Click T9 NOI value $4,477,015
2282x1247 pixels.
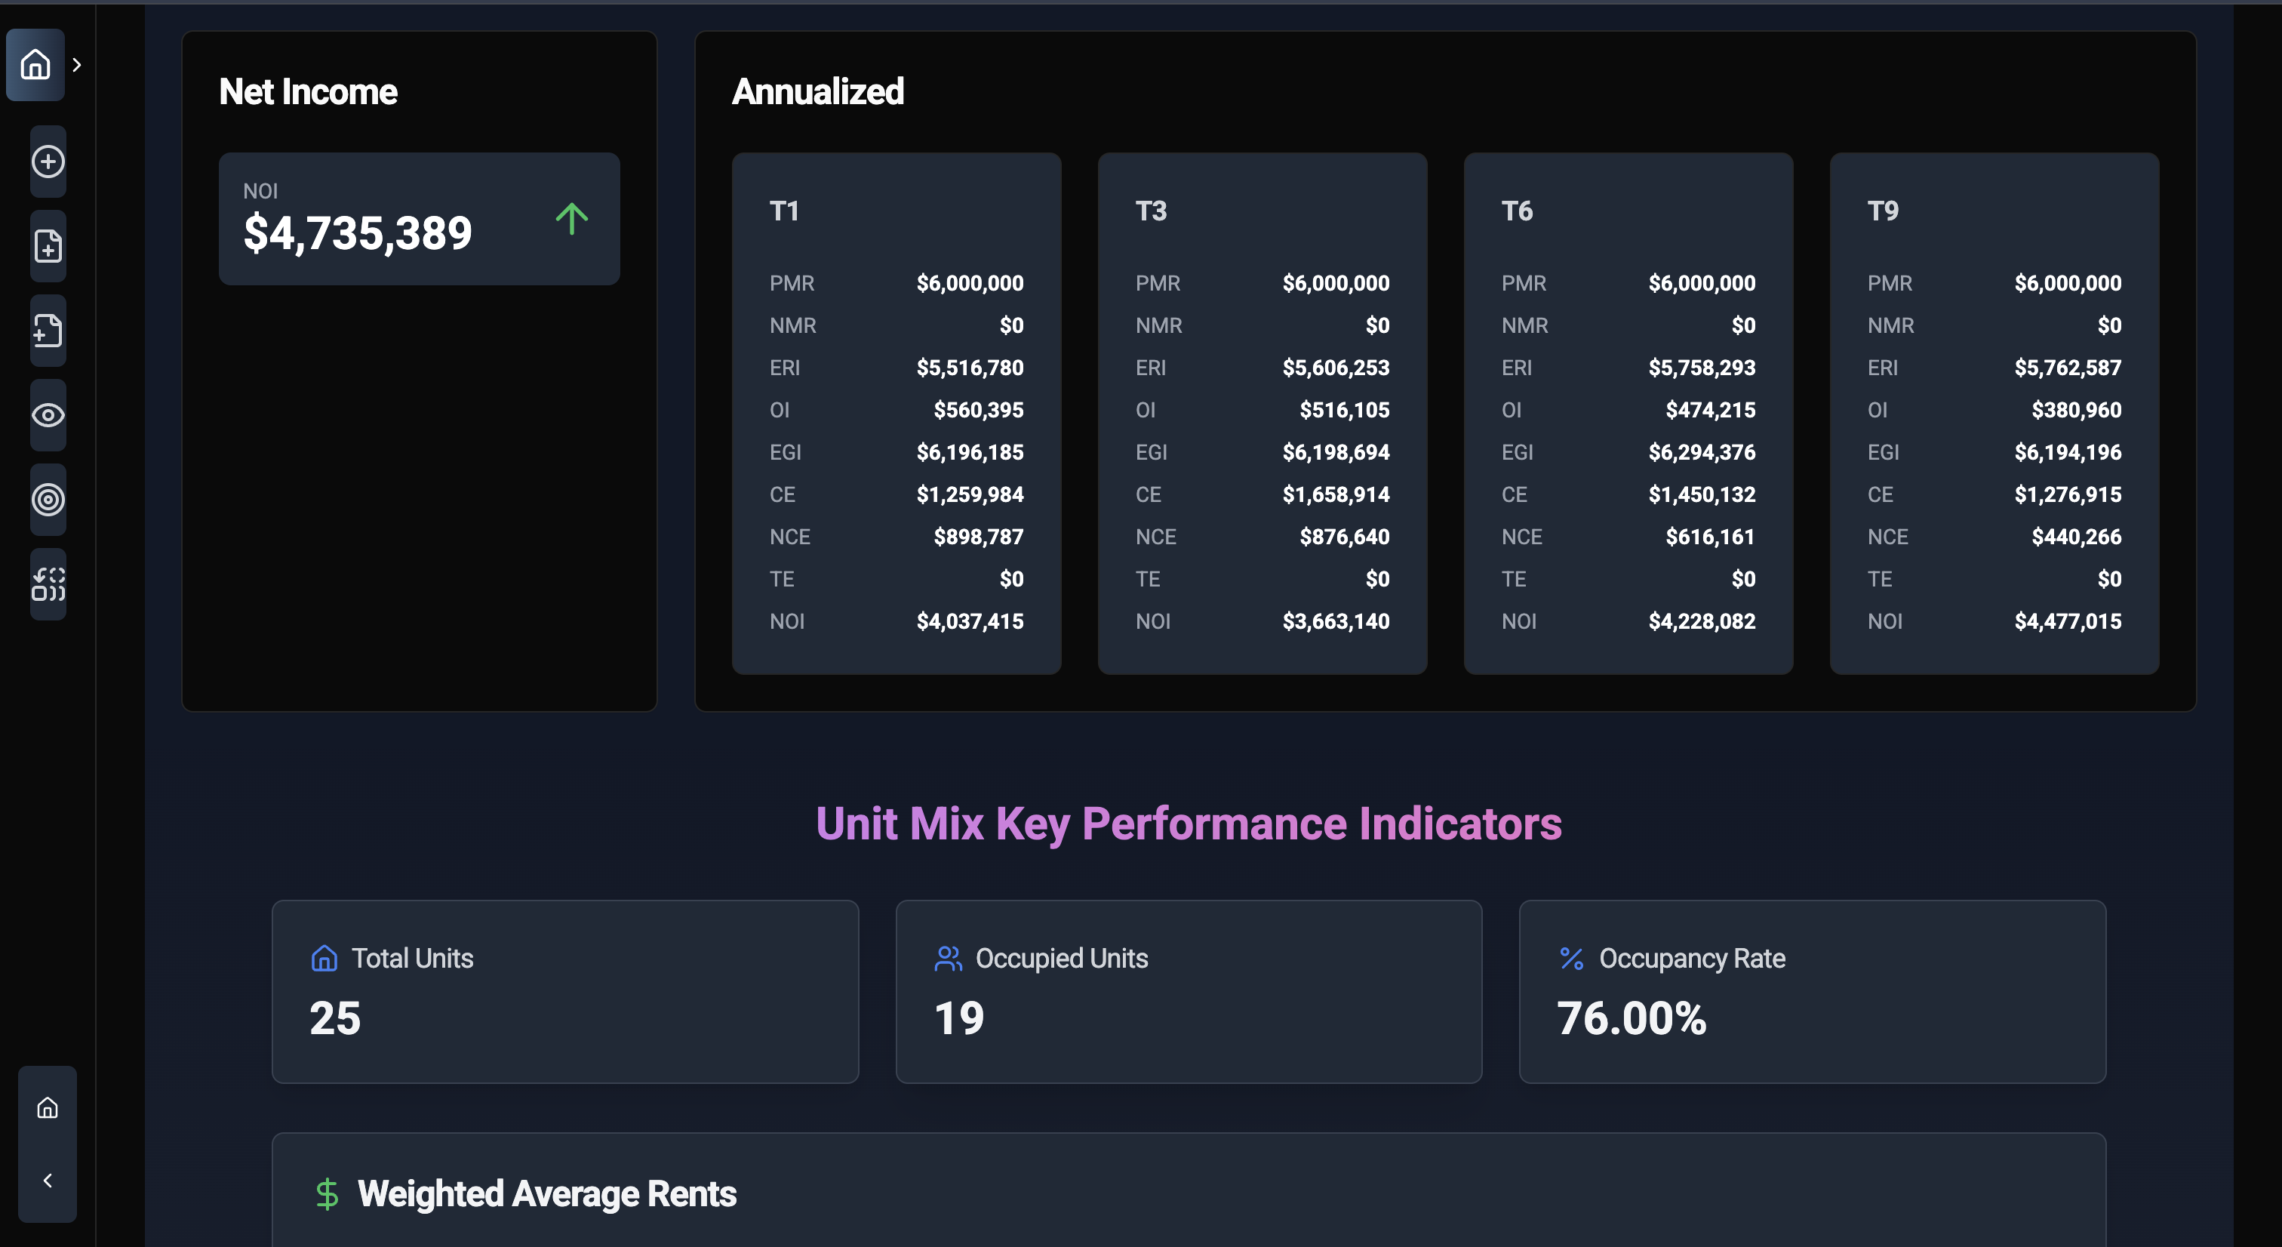tap(2068, 621)
